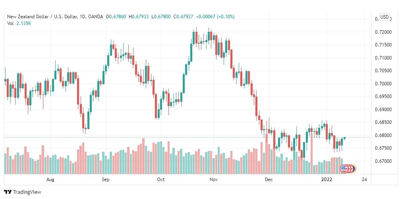
Task: Click the 2022 label on time axis
Action: click(327, 180)
